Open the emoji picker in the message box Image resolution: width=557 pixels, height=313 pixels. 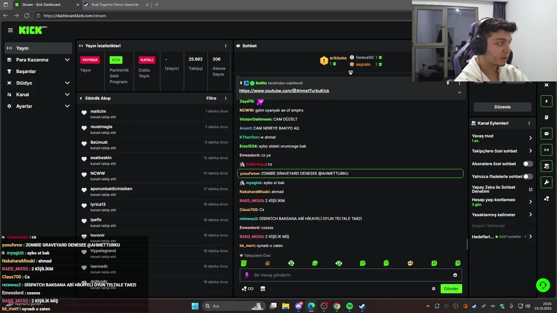point(455,275)
